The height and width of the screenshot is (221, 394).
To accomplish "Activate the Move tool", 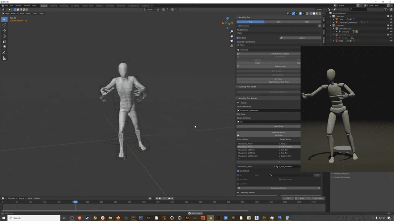I will click(4, 31).
